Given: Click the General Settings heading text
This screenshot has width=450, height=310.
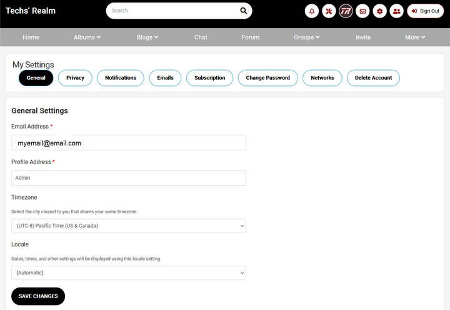Looking at the screenshot, I should [39, 111].
